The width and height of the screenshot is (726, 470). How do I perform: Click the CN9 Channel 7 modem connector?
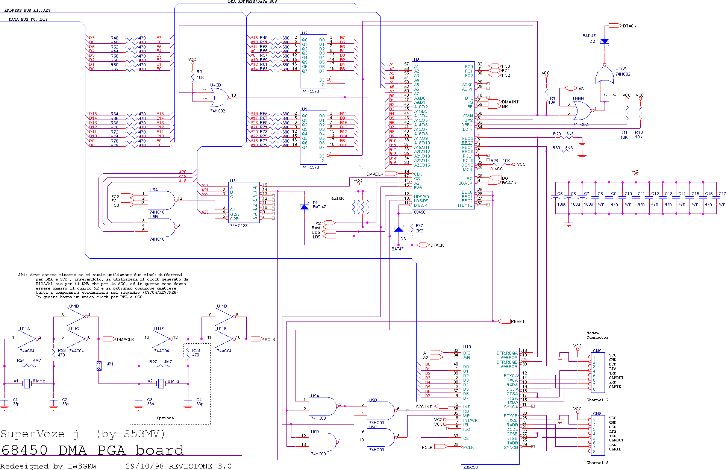pos(597,372)
